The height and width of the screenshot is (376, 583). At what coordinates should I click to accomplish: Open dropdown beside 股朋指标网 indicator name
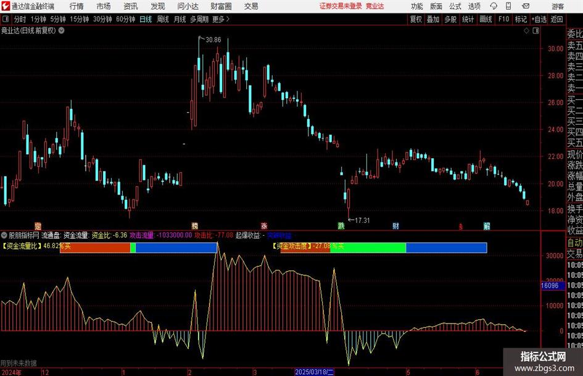4,235
